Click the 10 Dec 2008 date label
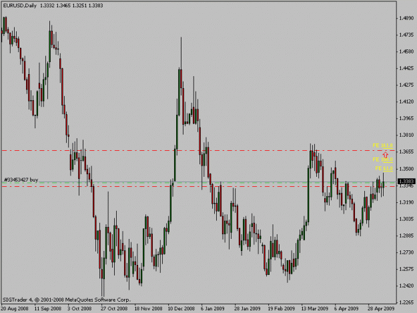The height and width of the screenshot is (313, 417). pyautogui.click(x=181, y=308)
